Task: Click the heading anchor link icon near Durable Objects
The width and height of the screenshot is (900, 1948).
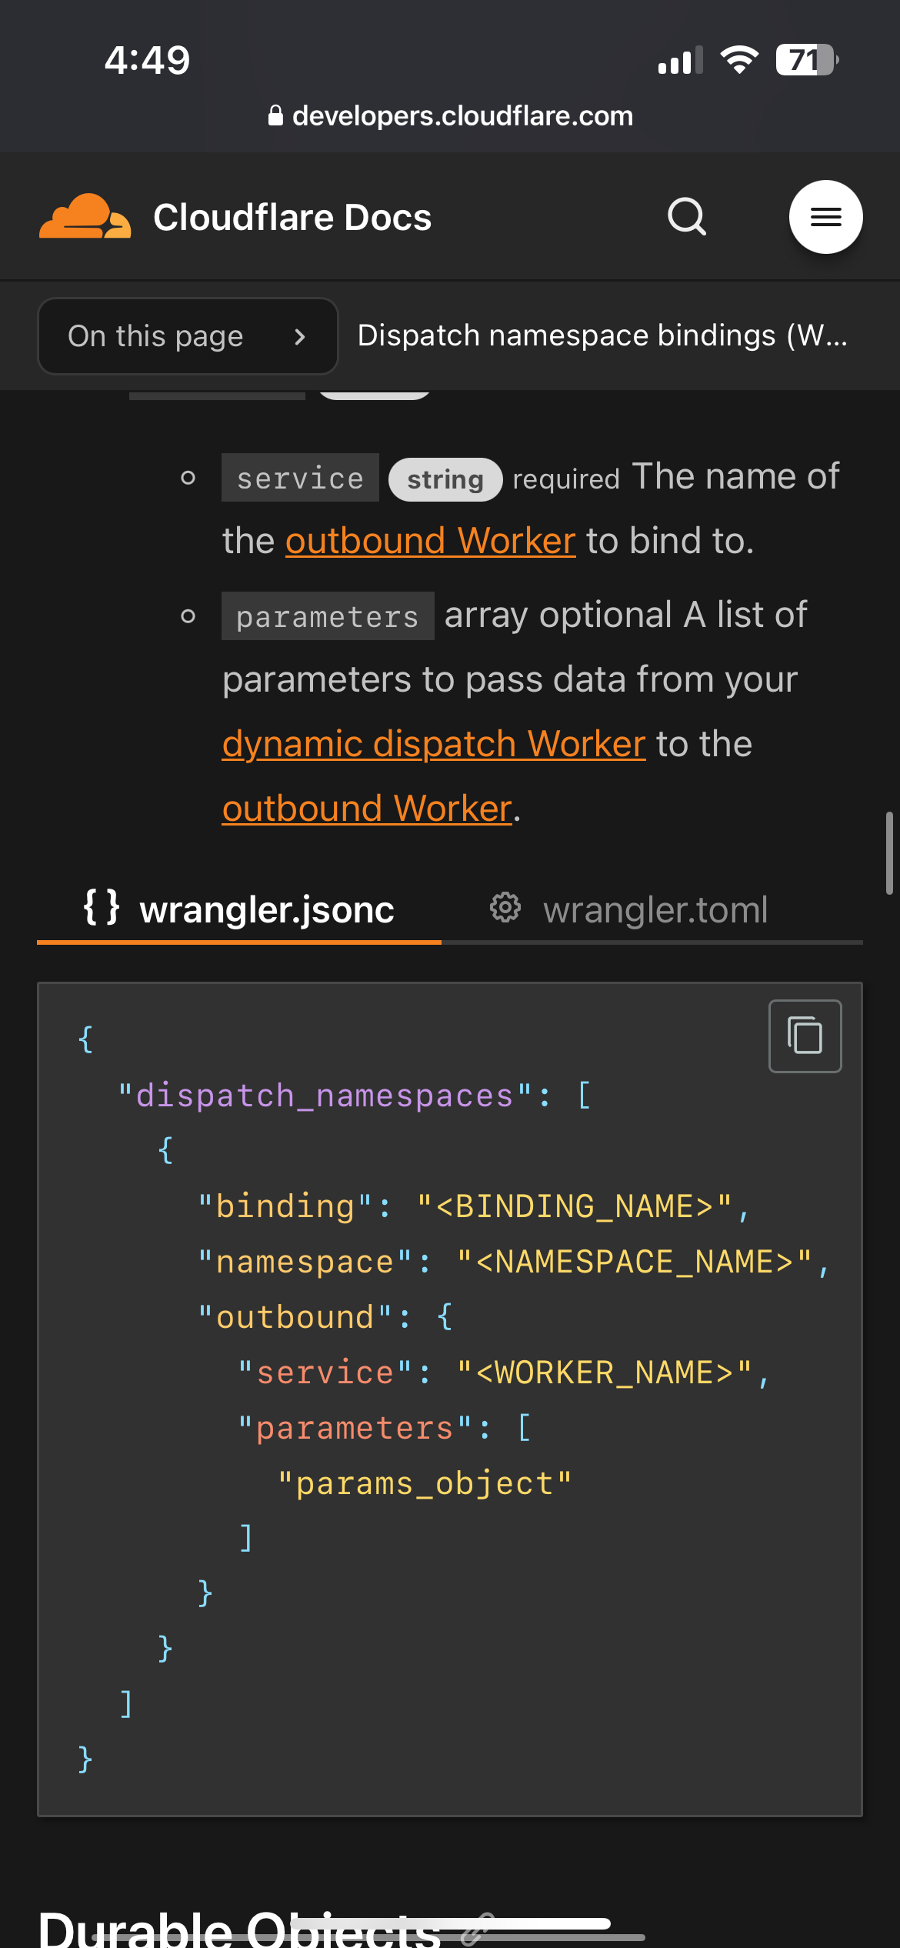Action: pyautogui.click(x=477, y=1928)
